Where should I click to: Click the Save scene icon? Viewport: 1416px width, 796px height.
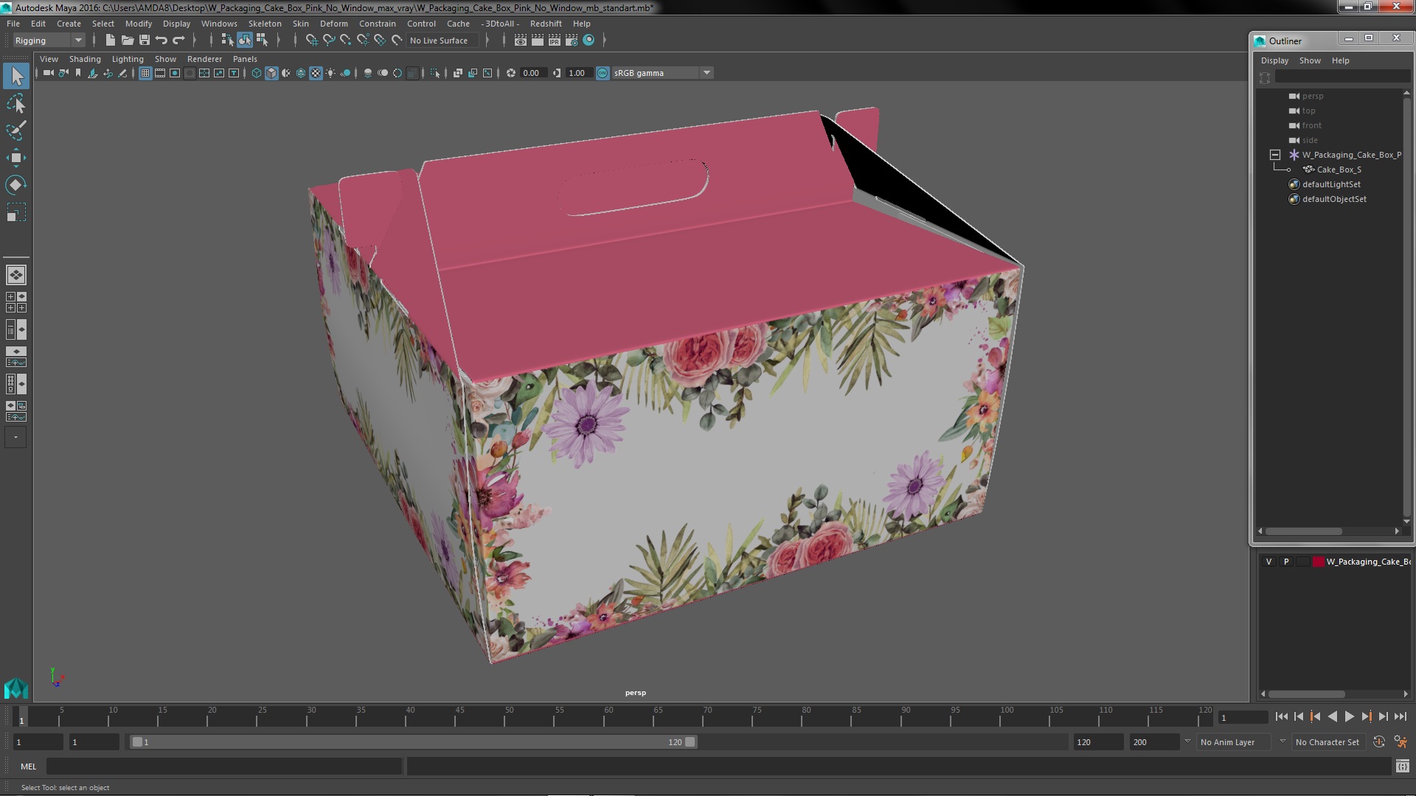click(145, 41)
